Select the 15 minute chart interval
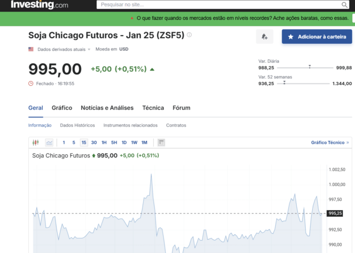 coord(84,143)
